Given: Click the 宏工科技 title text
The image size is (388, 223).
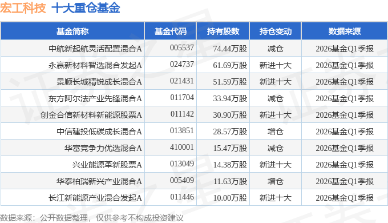Looking at the screenshot, I should 23,7.
